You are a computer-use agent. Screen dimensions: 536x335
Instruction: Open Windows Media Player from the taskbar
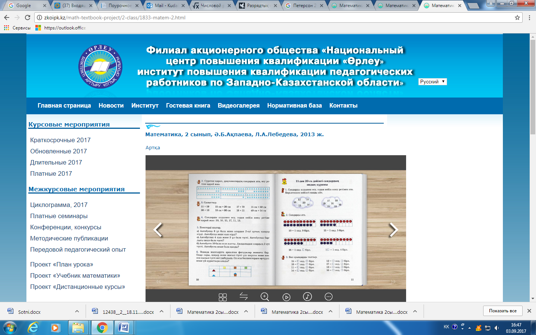tap(55, 328)
